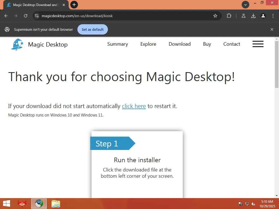Open the Explore menu item
This screenshot has height=209, width=279.
pyautogui.click(x=148, y=44)
